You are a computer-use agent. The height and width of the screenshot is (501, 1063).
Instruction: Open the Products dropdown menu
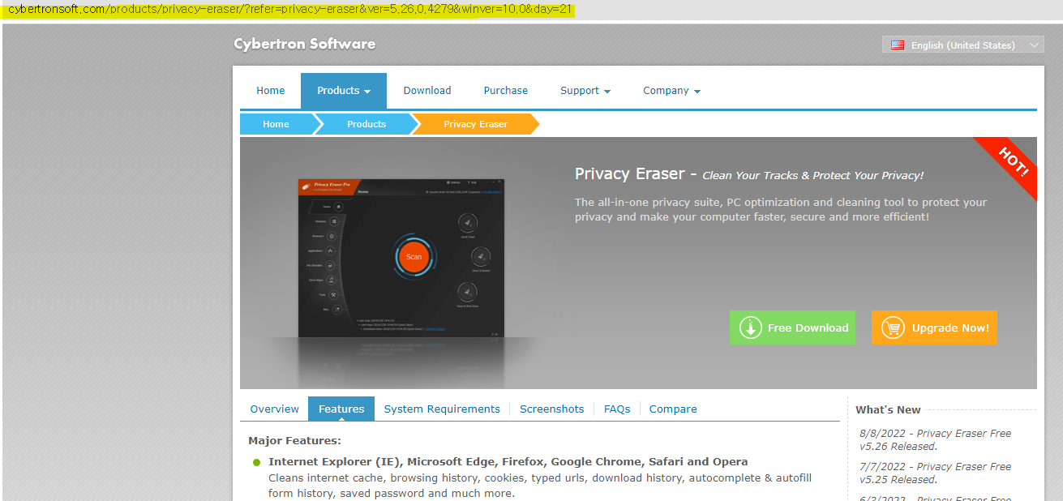[344, 91]
